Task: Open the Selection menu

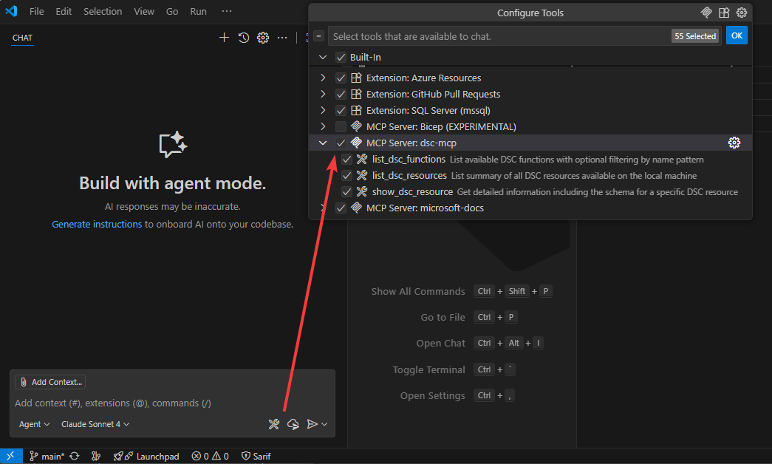Action: [103, 12]
